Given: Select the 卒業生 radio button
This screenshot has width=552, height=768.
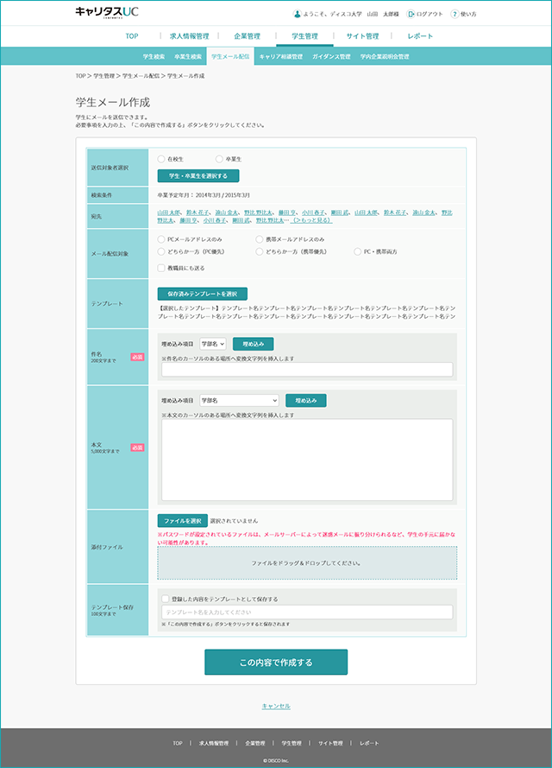Looking at the screenshot, I should tap(219, 159).
